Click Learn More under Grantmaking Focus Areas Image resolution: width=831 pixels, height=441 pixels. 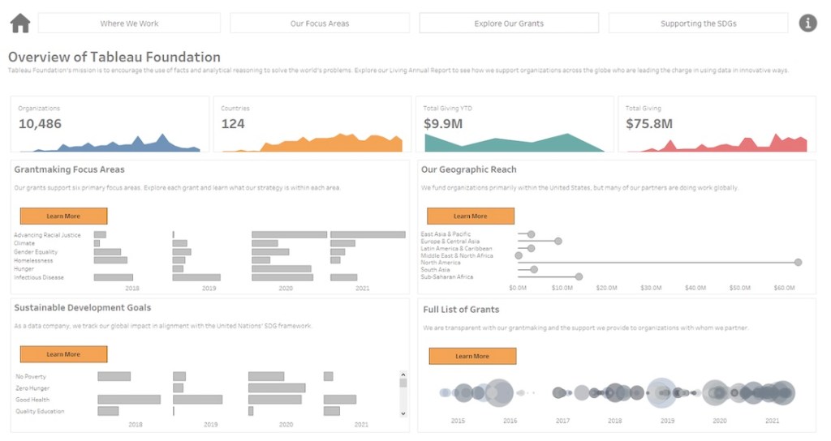tap(63, 216)
